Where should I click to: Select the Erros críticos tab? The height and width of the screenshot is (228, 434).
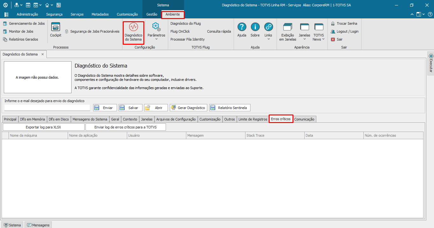coord(281,119)
